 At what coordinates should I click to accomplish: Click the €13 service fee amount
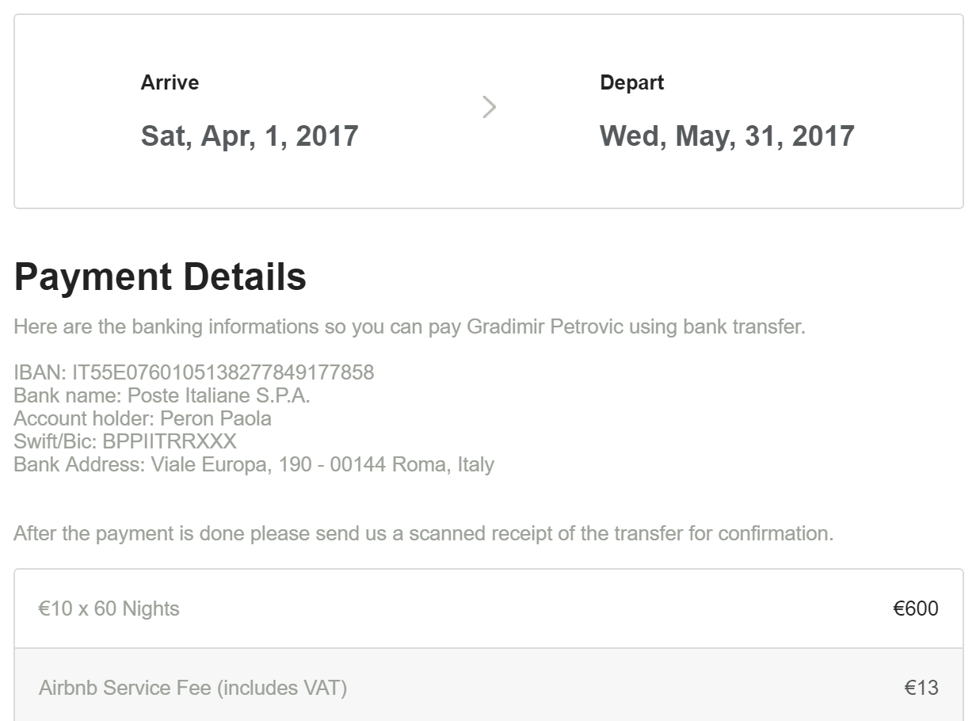coord(921,688)
